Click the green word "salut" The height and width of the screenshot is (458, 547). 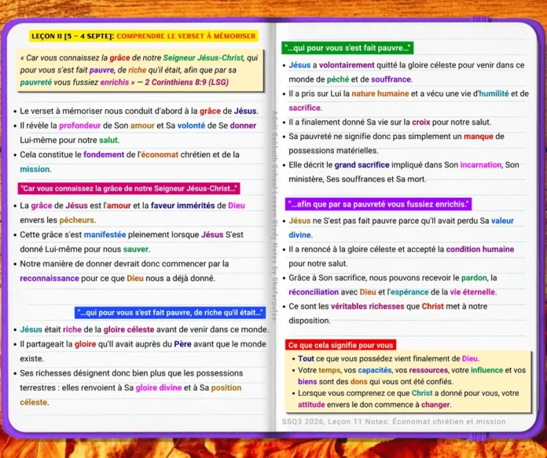(108, 140)
